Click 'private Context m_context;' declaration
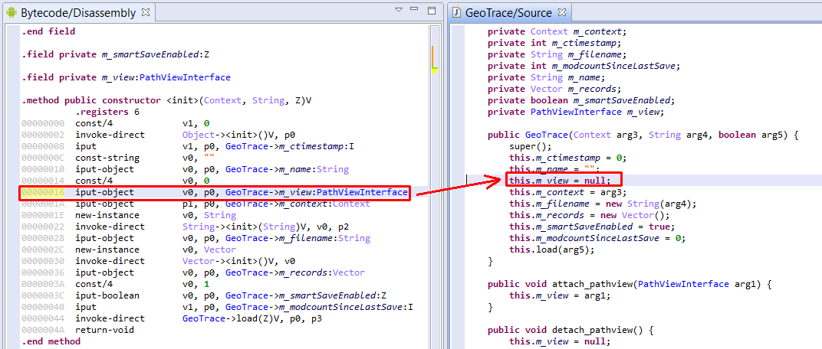Image resolution: width=822 pixels, height=349 pixels. pyautogui.click(x=557, y=31)
